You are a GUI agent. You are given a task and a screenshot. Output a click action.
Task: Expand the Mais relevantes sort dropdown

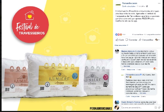121,45
